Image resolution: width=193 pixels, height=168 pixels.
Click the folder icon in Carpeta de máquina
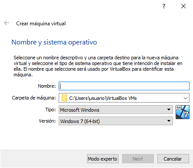[x=64, y=98]
